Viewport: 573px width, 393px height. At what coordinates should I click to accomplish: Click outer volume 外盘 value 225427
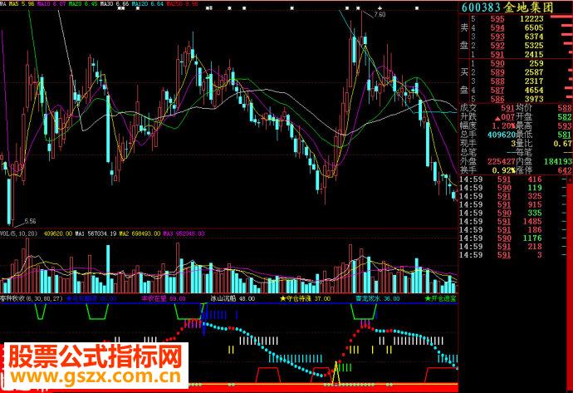pos(502,161)
